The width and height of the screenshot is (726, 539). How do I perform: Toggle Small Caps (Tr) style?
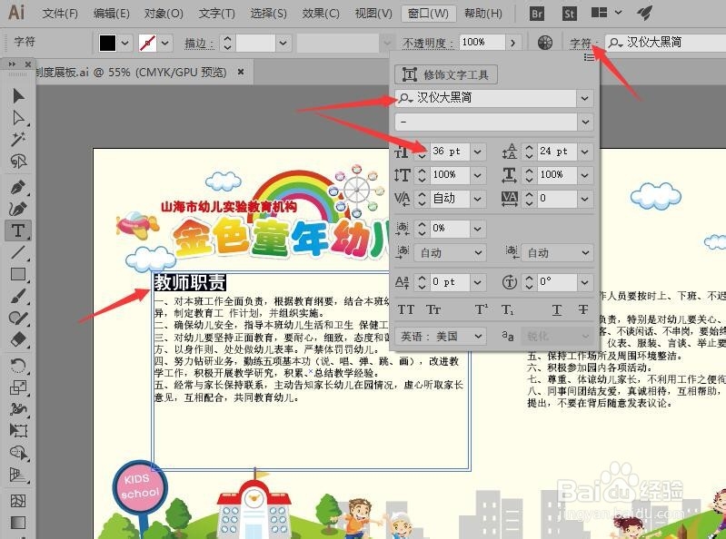click(x=433, y=309)
